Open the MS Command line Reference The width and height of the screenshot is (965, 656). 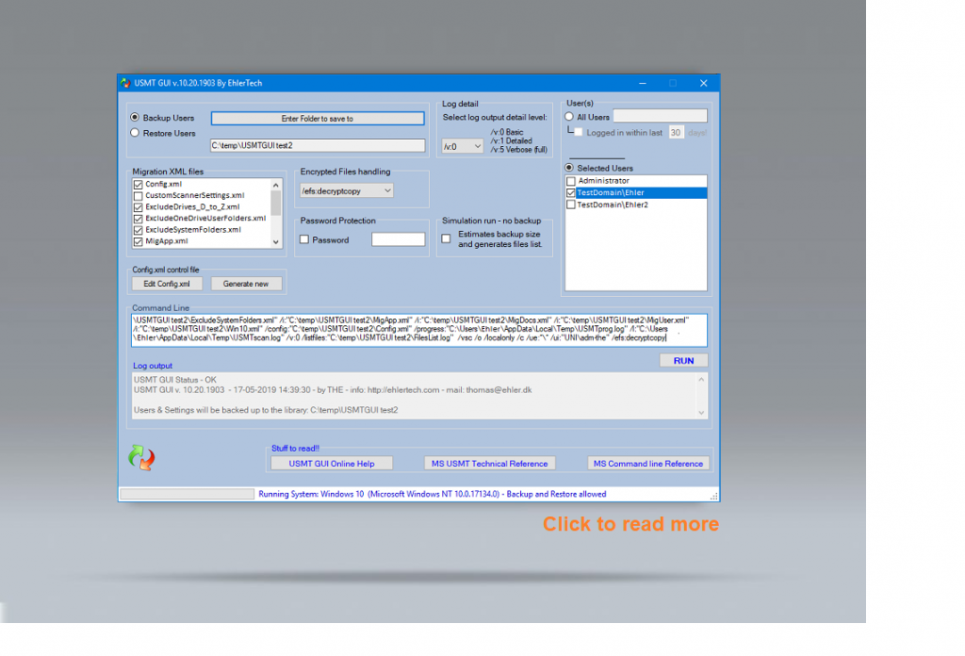pos(647,463)
